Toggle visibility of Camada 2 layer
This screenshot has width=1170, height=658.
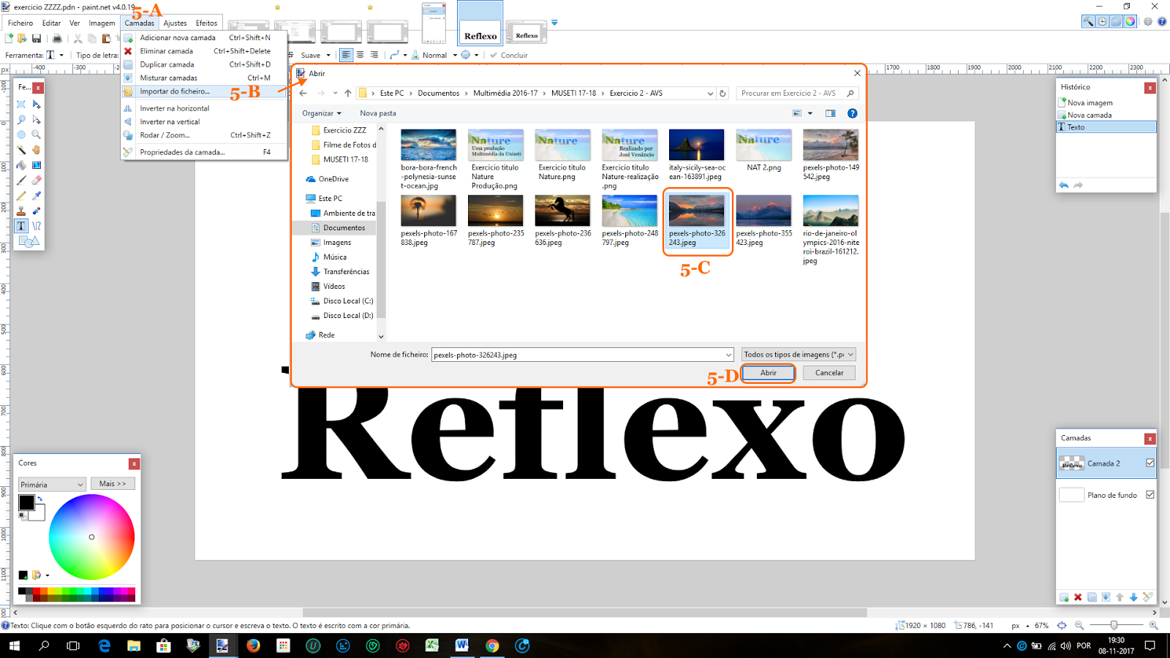click(1150, 463)
